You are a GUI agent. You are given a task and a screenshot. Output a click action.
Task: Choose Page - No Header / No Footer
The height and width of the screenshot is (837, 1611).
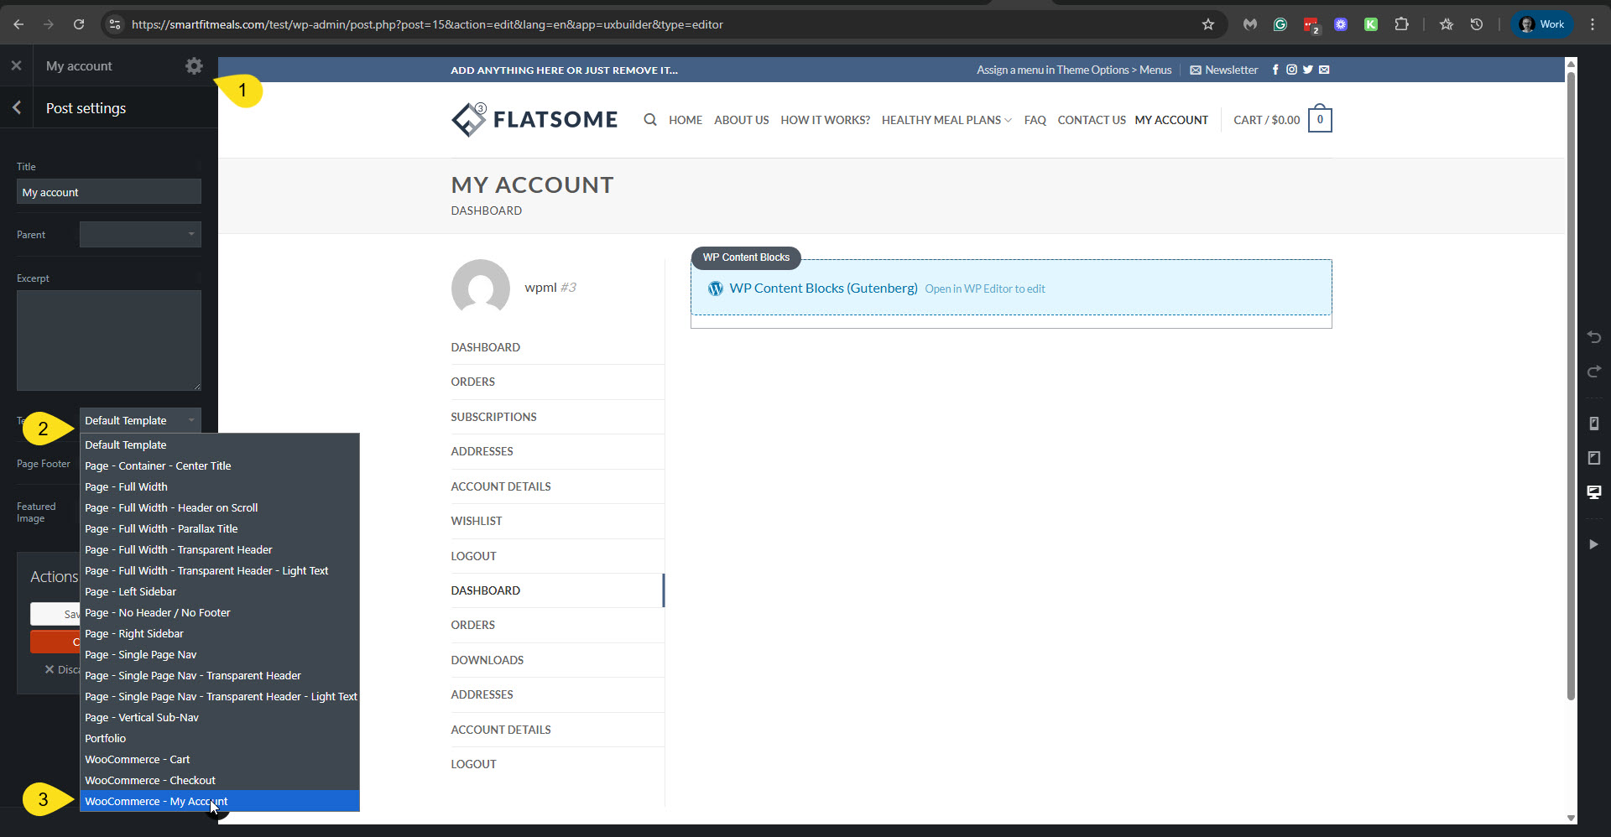[x=220, y=612]
